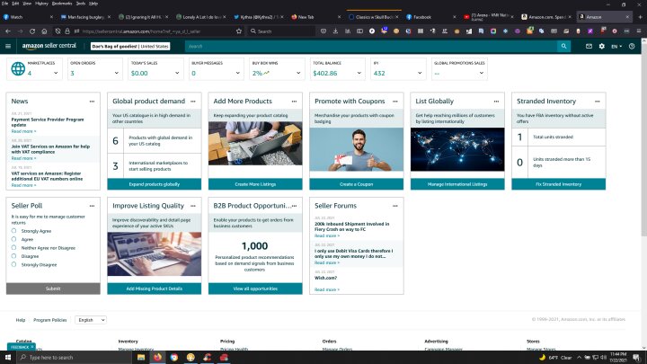Select Disagree poll option
The image size is (647, 364).
[x=14, y=256]
